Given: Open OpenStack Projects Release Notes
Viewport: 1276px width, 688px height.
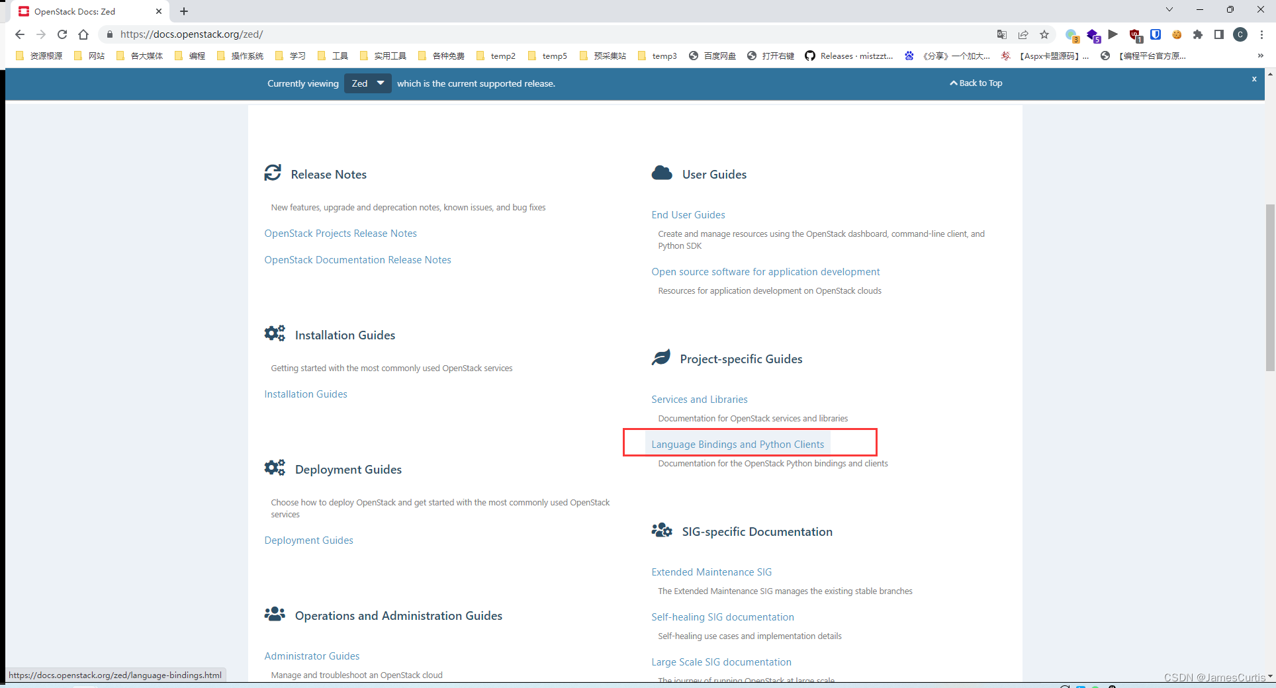Looking at the screenshot, I should 341,234.
